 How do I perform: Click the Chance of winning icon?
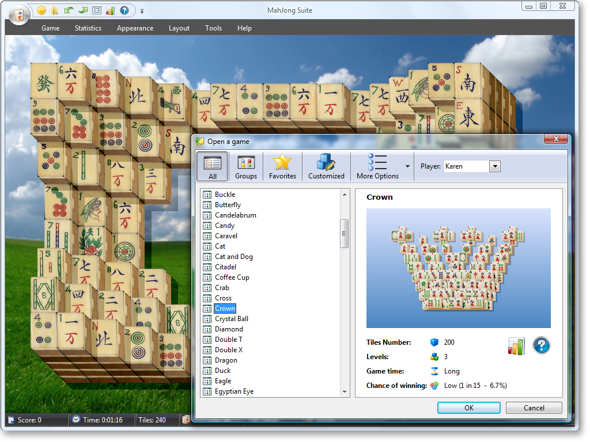point(434,386)
